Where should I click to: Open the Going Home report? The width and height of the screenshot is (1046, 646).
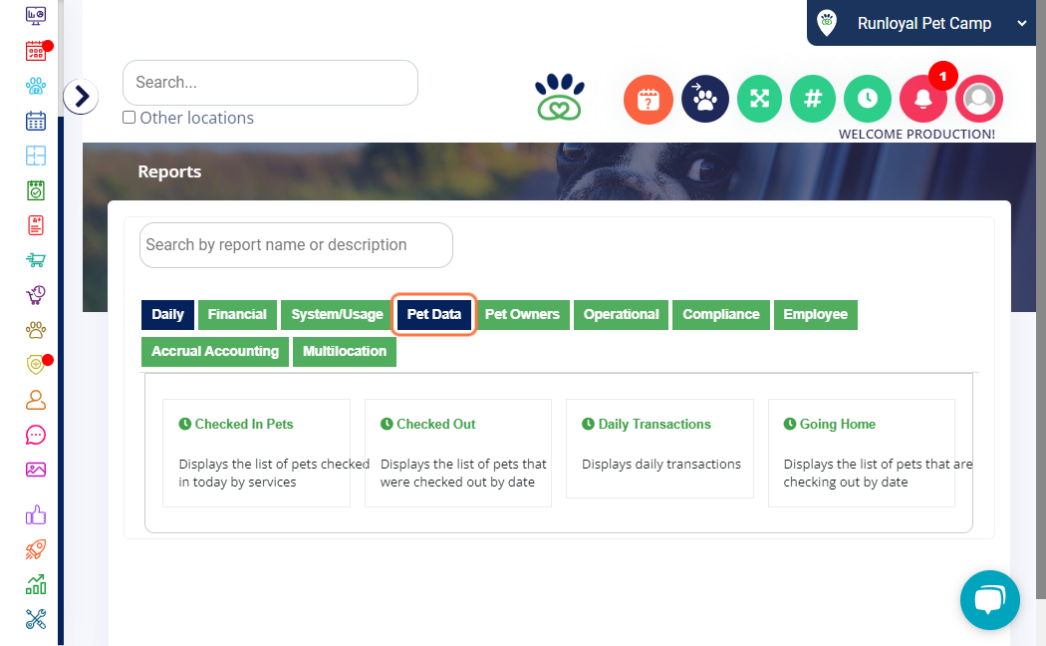[x=837, y=425]
